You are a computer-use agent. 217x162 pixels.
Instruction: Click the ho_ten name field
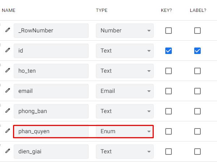point(51,71)
